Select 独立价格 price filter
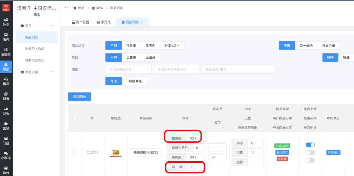 point(328,46)
